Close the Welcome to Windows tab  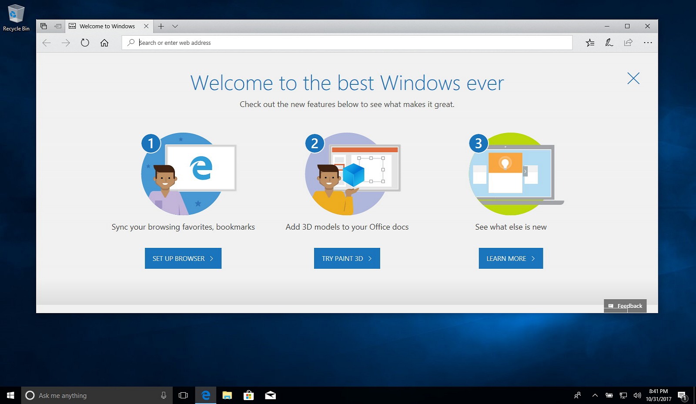pyautogui.click(x=146, y=26)
